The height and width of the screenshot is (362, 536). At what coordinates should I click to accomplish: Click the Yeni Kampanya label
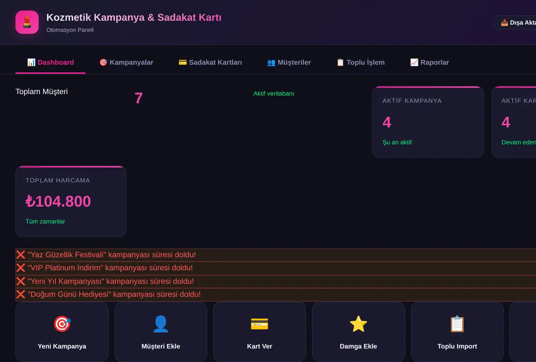62,346
